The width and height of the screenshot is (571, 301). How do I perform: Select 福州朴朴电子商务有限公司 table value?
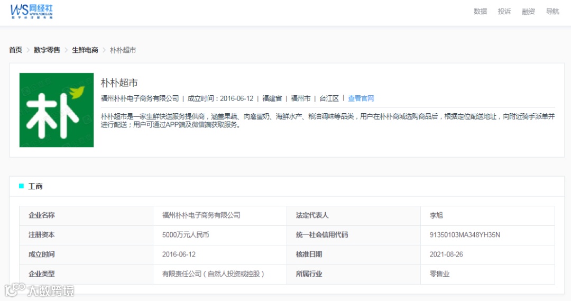(x=201, y=215)
